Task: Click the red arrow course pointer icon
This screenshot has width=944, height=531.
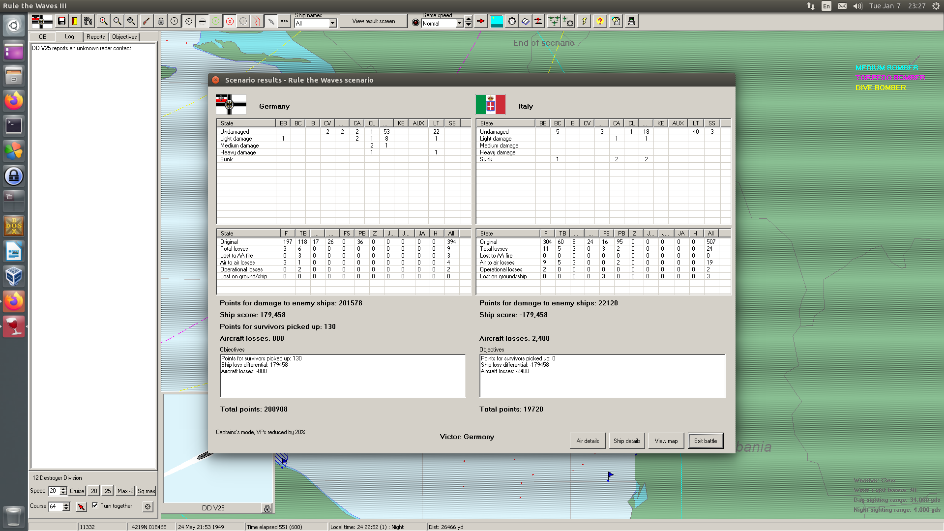Action: click(x=82, y=506)
